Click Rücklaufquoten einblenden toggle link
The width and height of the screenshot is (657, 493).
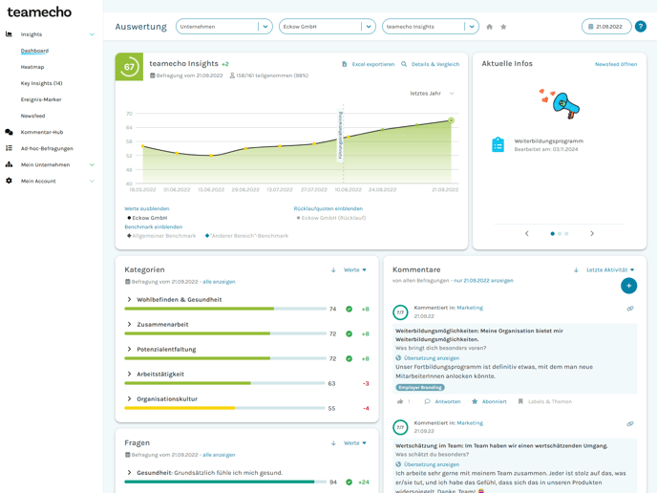click(x=328, y=209)
